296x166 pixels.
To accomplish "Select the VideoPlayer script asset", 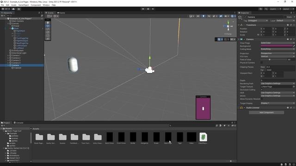I will point(203,138).
